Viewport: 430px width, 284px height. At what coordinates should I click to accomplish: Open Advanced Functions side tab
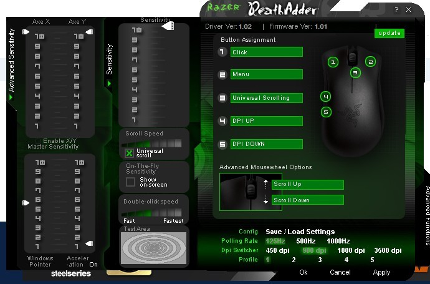click(x=428, y=215)
